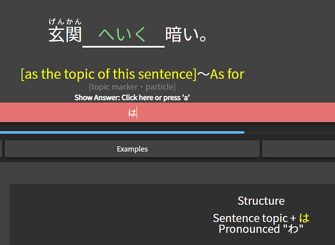Select the partially visible tab left of Examples
The height and width of the screenshot is (245, 335).
pos(1,149)
